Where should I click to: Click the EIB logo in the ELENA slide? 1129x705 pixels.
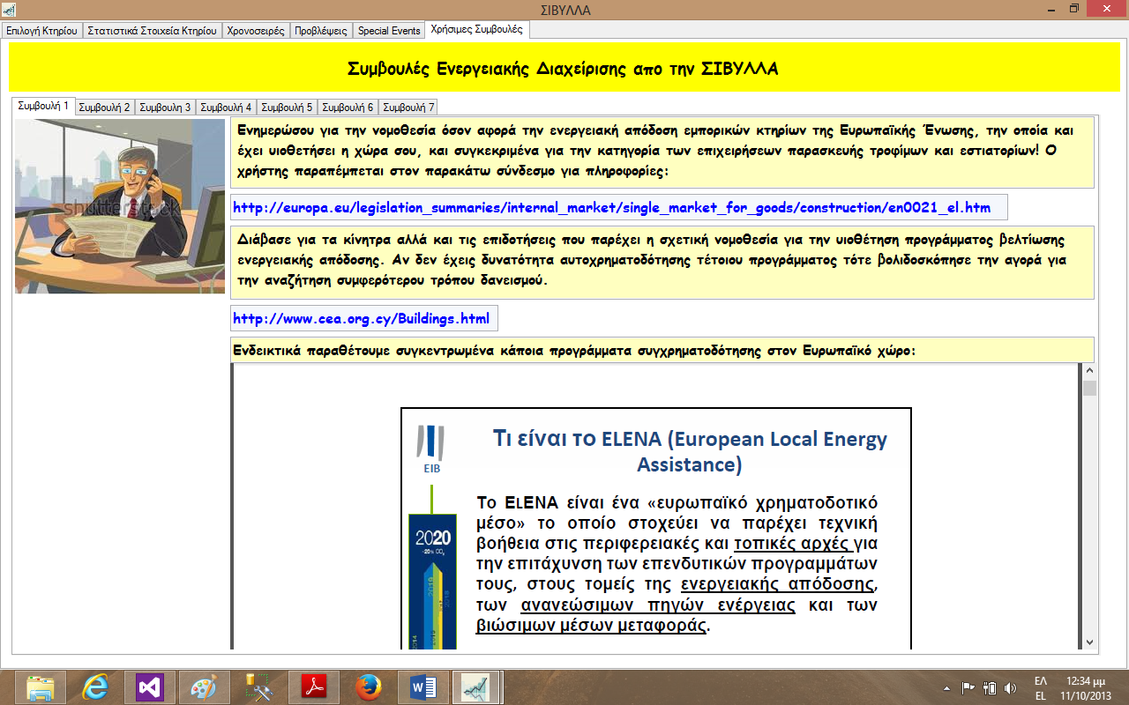point(431,449)
